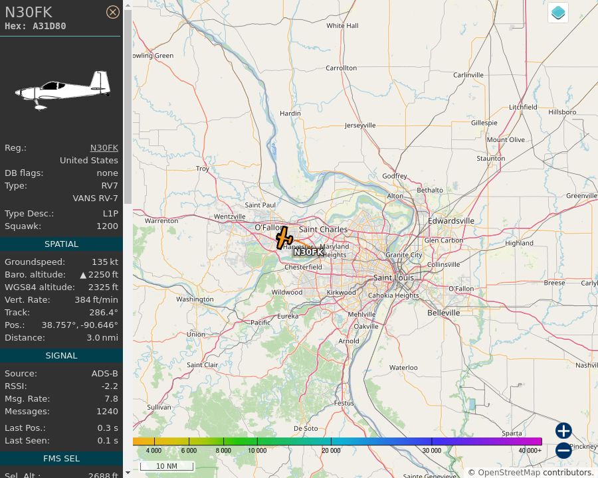Click the 10 000 mark on altitude color bar
598x478 pixels.
pos(257,450)
